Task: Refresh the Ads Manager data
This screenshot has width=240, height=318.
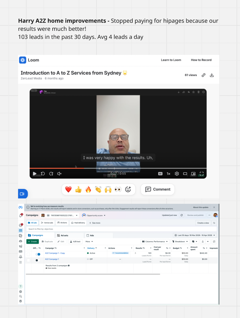Action: [182, 215]
